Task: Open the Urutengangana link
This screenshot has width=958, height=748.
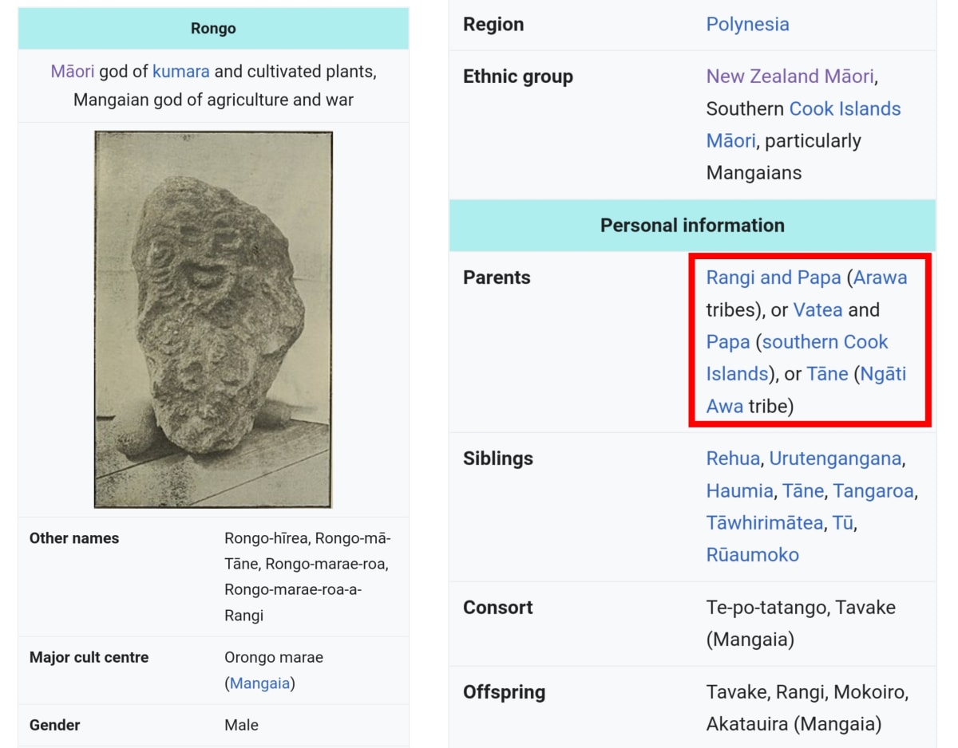Action: [x=835, y=459]
